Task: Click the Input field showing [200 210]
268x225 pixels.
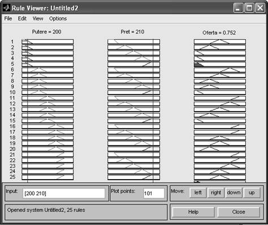Action: (64, 193)
